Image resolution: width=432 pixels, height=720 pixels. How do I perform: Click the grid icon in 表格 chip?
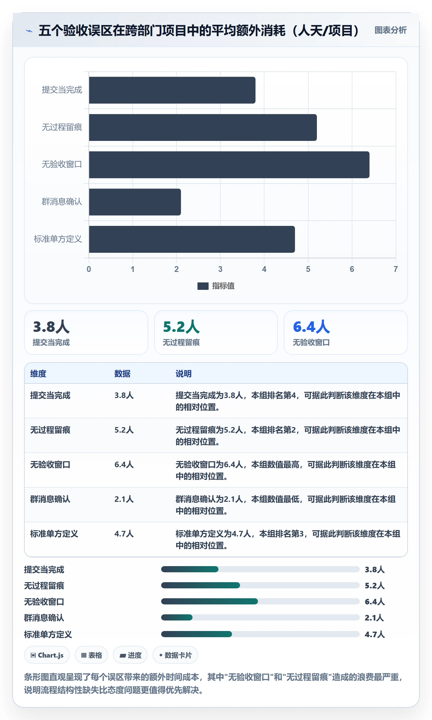[x=84, y=655]
